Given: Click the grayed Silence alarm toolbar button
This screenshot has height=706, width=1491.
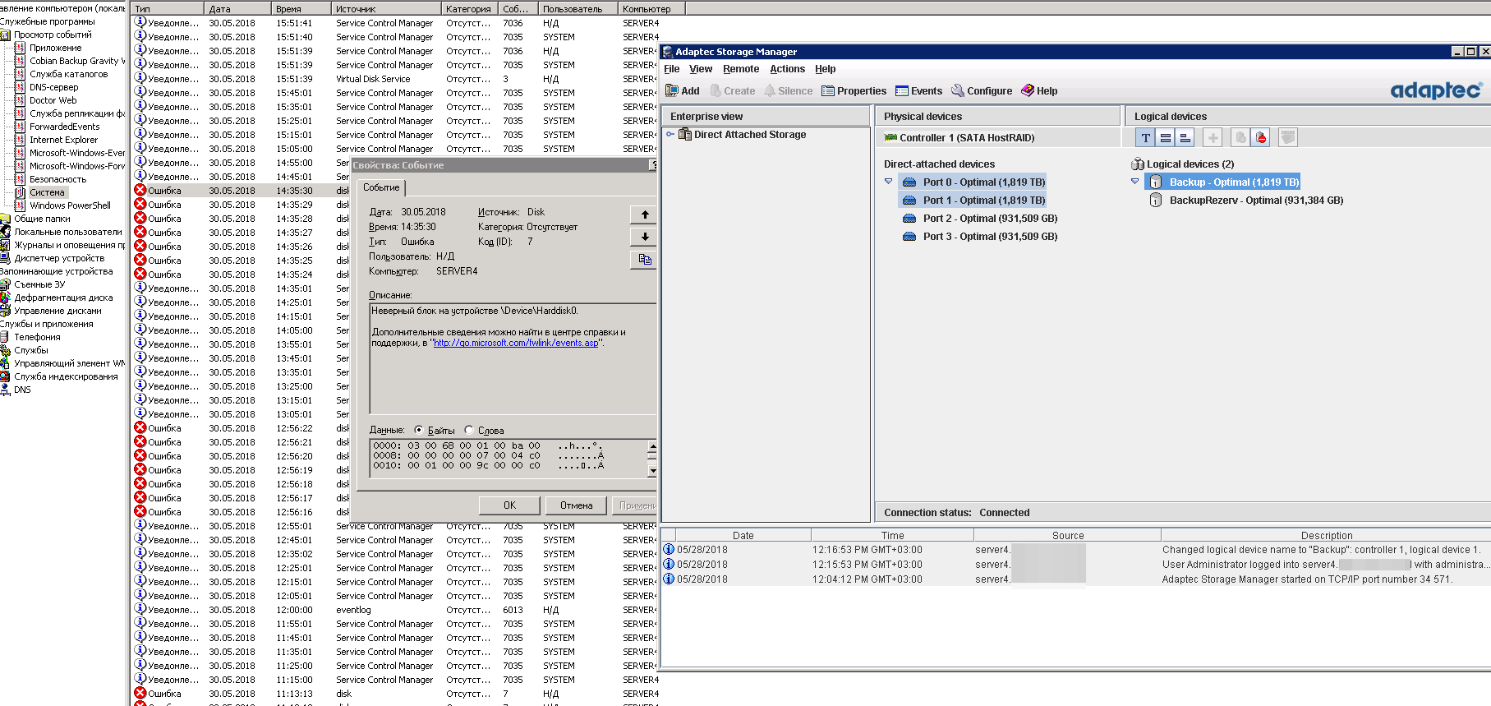Looking at the screenshot, I should [x=788, y=91].
